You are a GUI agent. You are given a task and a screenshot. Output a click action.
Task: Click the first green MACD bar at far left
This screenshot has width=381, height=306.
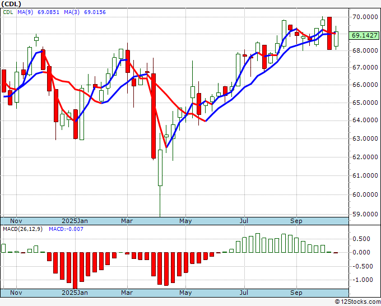[x=3, y=248]
